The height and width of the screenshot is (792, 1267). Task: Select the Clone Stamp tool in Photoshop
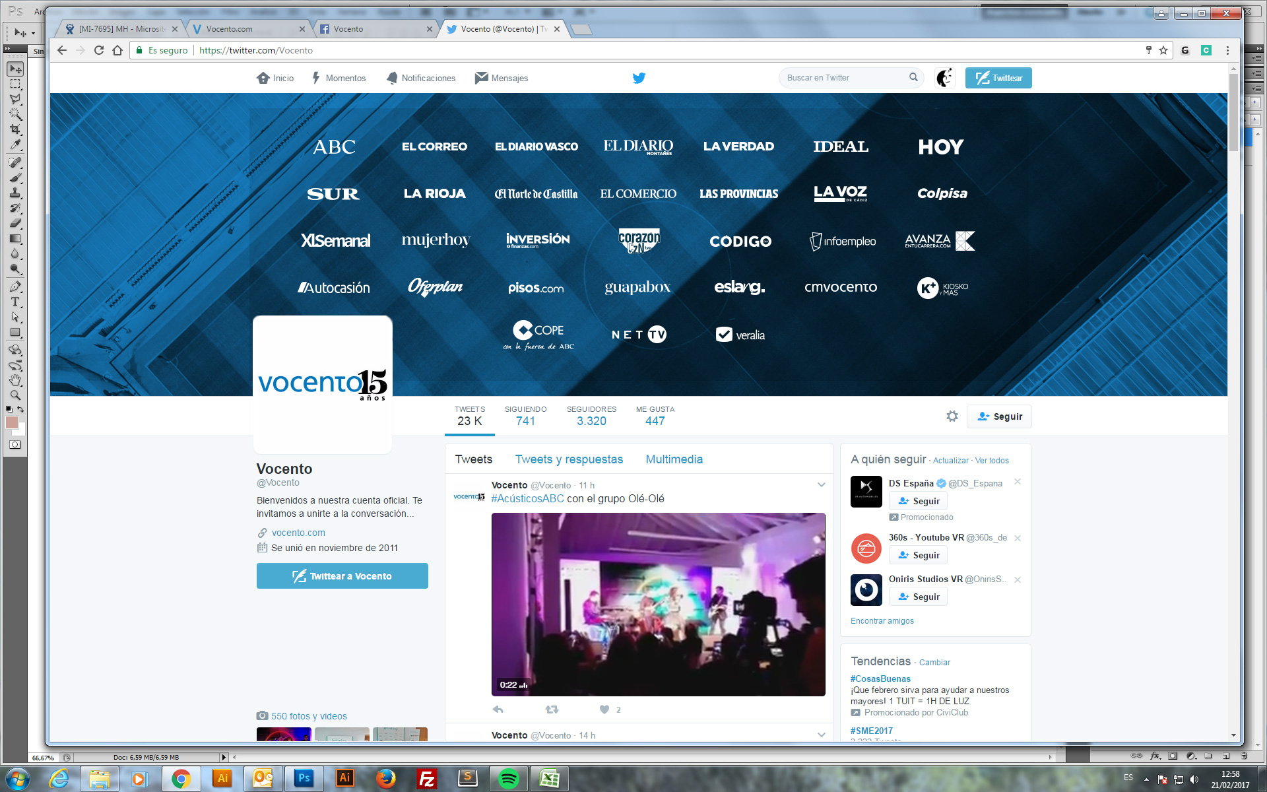coord(15,193)
